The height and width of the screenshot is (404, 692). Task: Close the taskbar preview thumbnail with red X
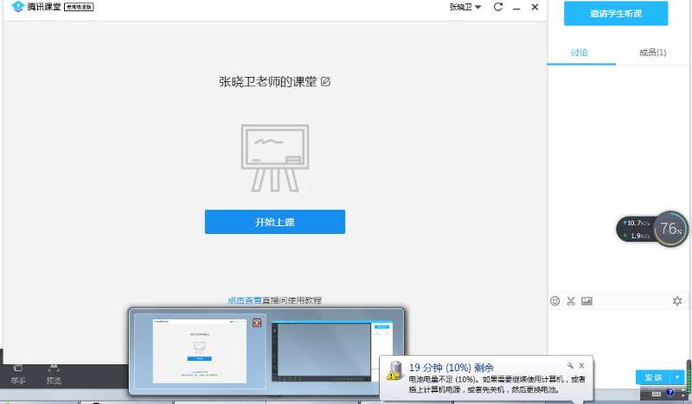point(257,323)
